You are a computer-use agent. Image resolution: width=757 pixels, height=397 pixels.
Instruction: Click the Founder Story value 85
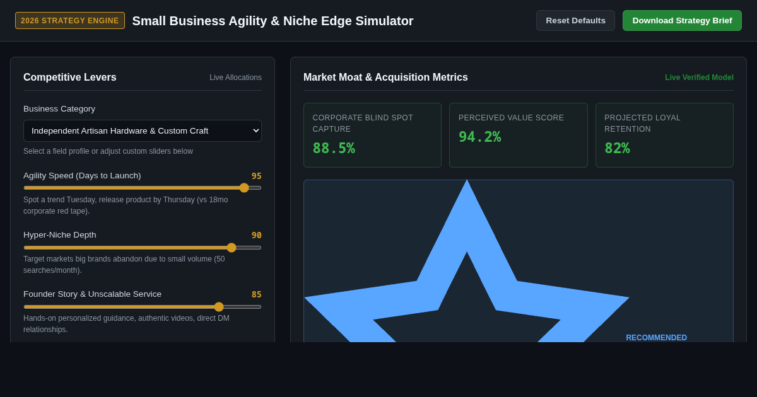(x=257, y=294)
